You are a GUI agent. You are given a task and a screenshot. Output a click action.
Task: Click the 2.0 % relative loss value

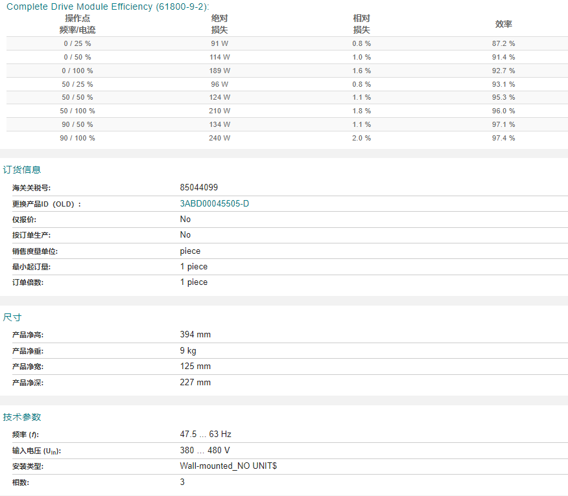(362, 138)
